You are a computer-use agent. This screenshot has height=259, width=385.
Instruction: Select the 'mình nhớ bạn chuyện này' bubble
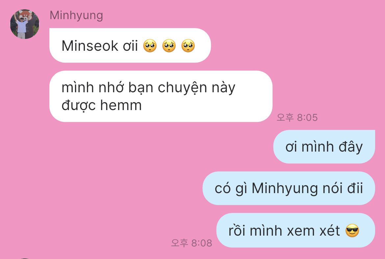[x=161, y=97]
